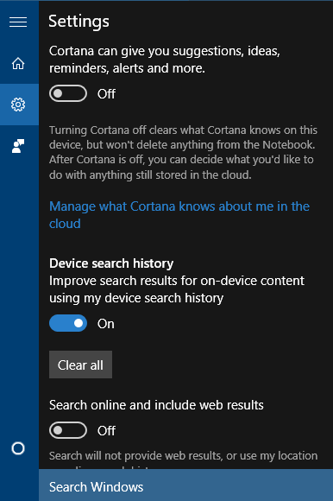The height and width of the screenshot is (501, 333).
Task: Click the Clear all button
Action: pyautogui.click(x=80, y=365)
